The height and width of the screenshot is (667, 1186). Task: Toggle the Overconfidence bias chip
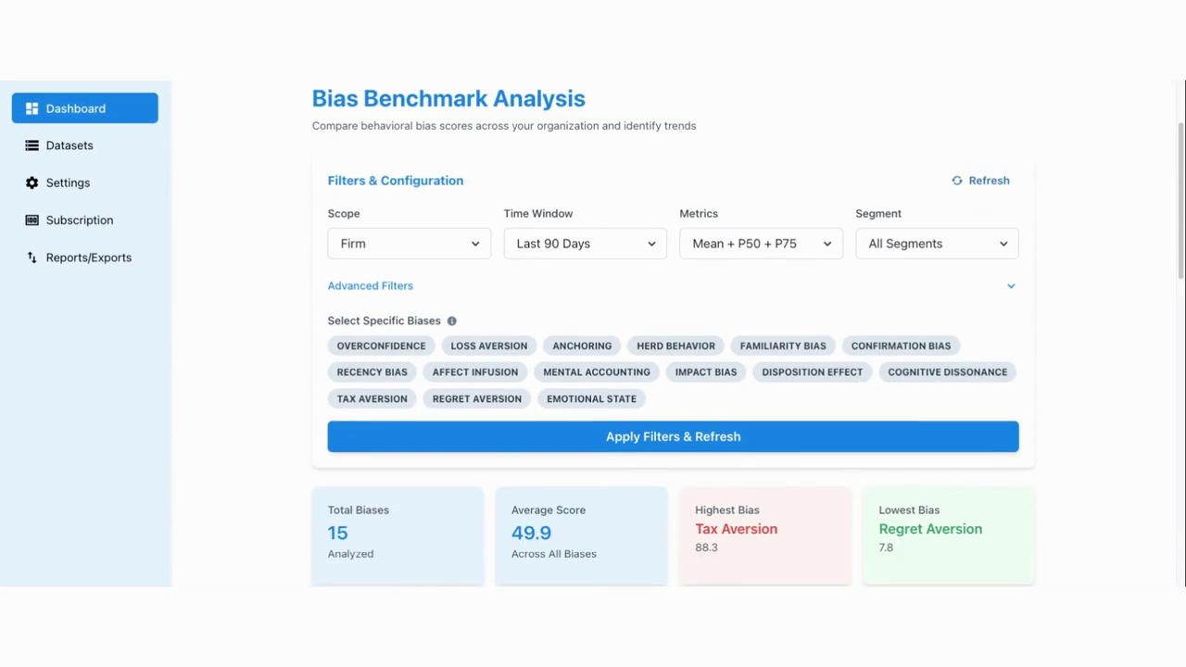coord(382,346)
